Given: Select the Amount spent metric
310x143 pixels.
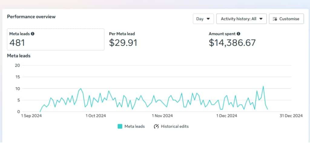Looking at the screenshot, I should click(222, 34).
